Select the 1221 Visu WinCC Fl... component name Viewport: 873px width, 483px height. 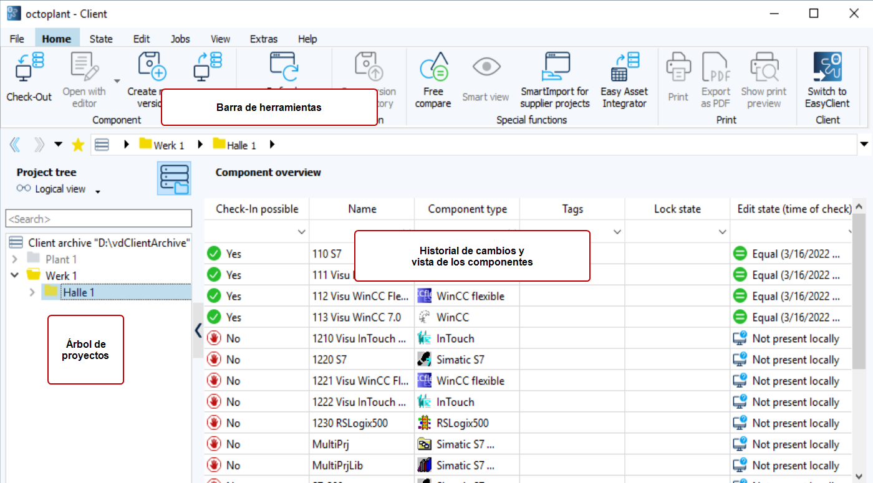point(360,381)
